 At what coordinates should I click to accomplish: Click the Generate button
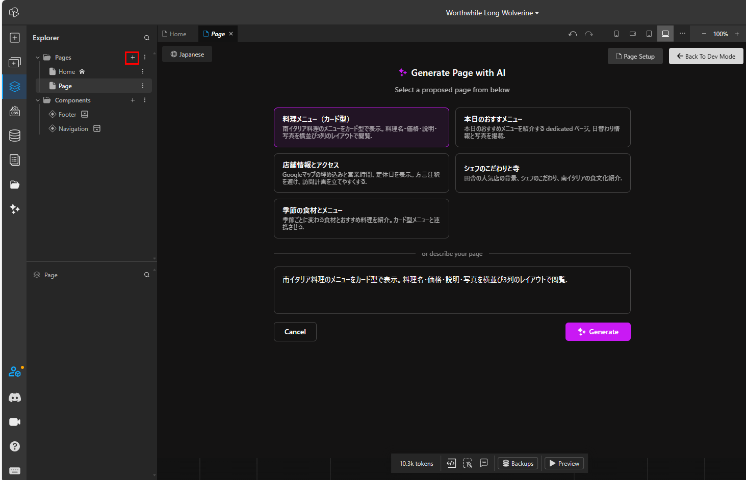598,332
